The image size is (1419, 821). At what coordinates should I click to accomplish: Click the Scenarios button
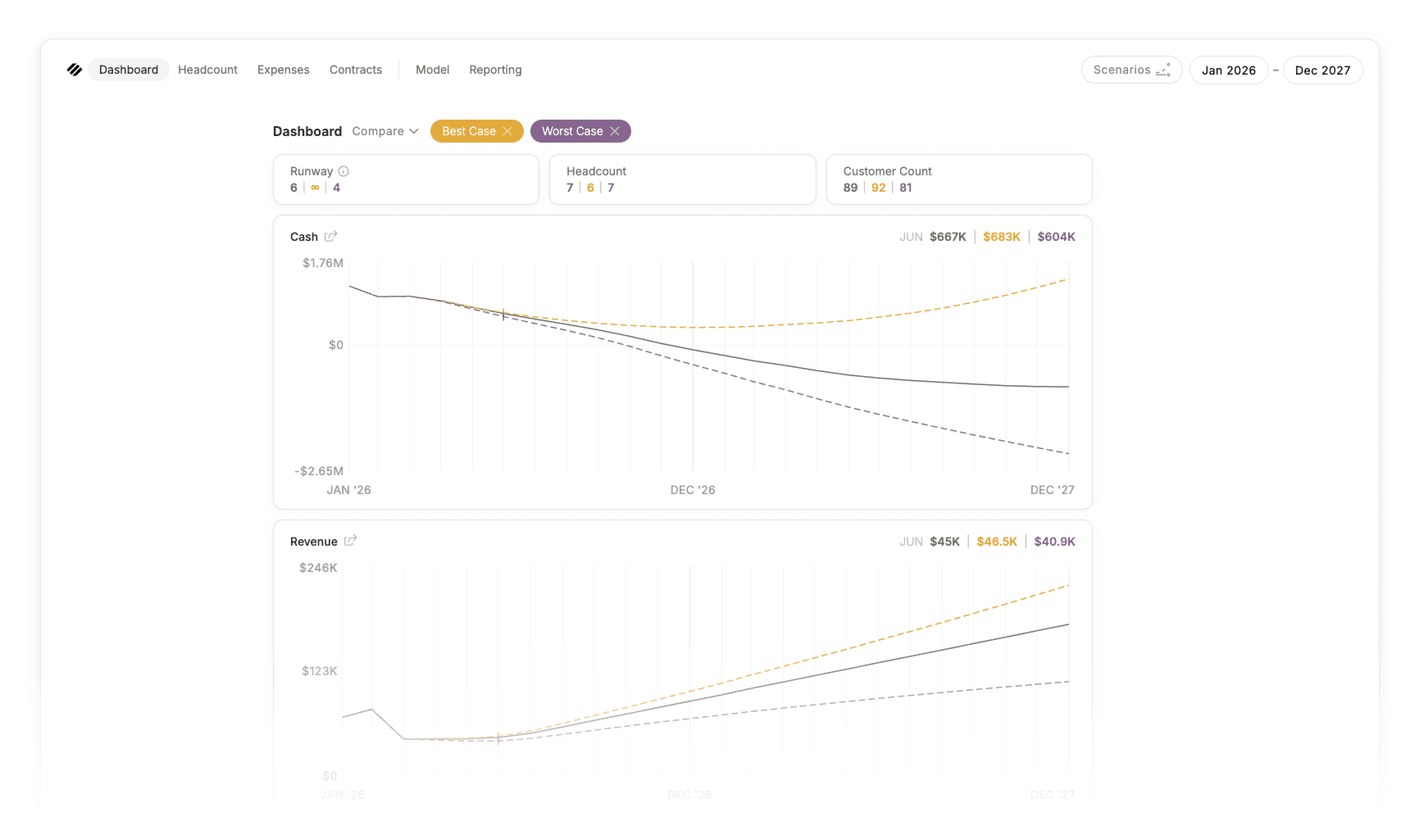pos(1131,70)
